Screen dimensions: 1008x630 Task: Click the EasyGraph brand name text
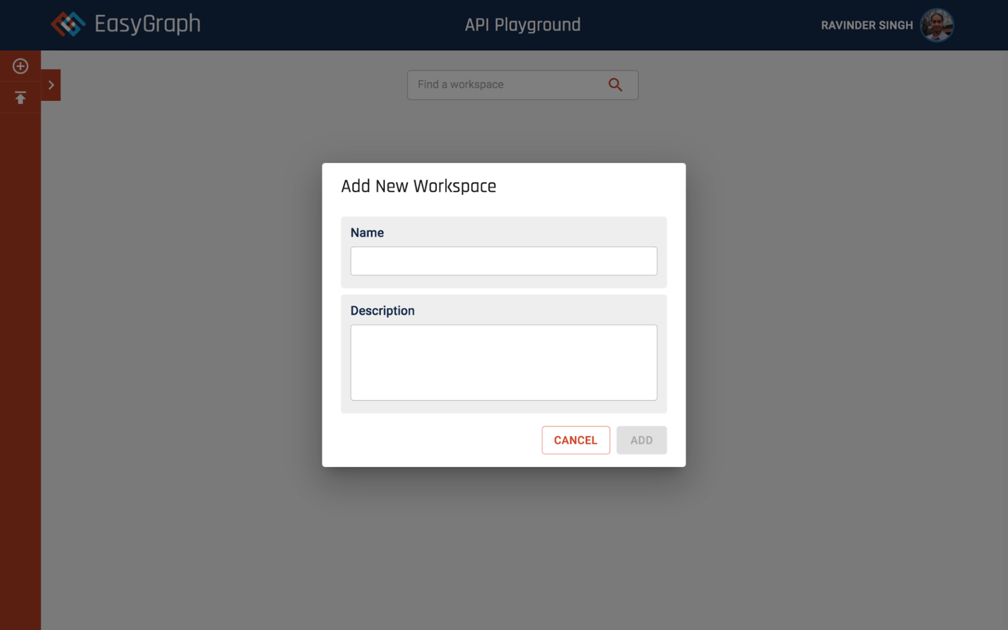click(x=148, y=24)
